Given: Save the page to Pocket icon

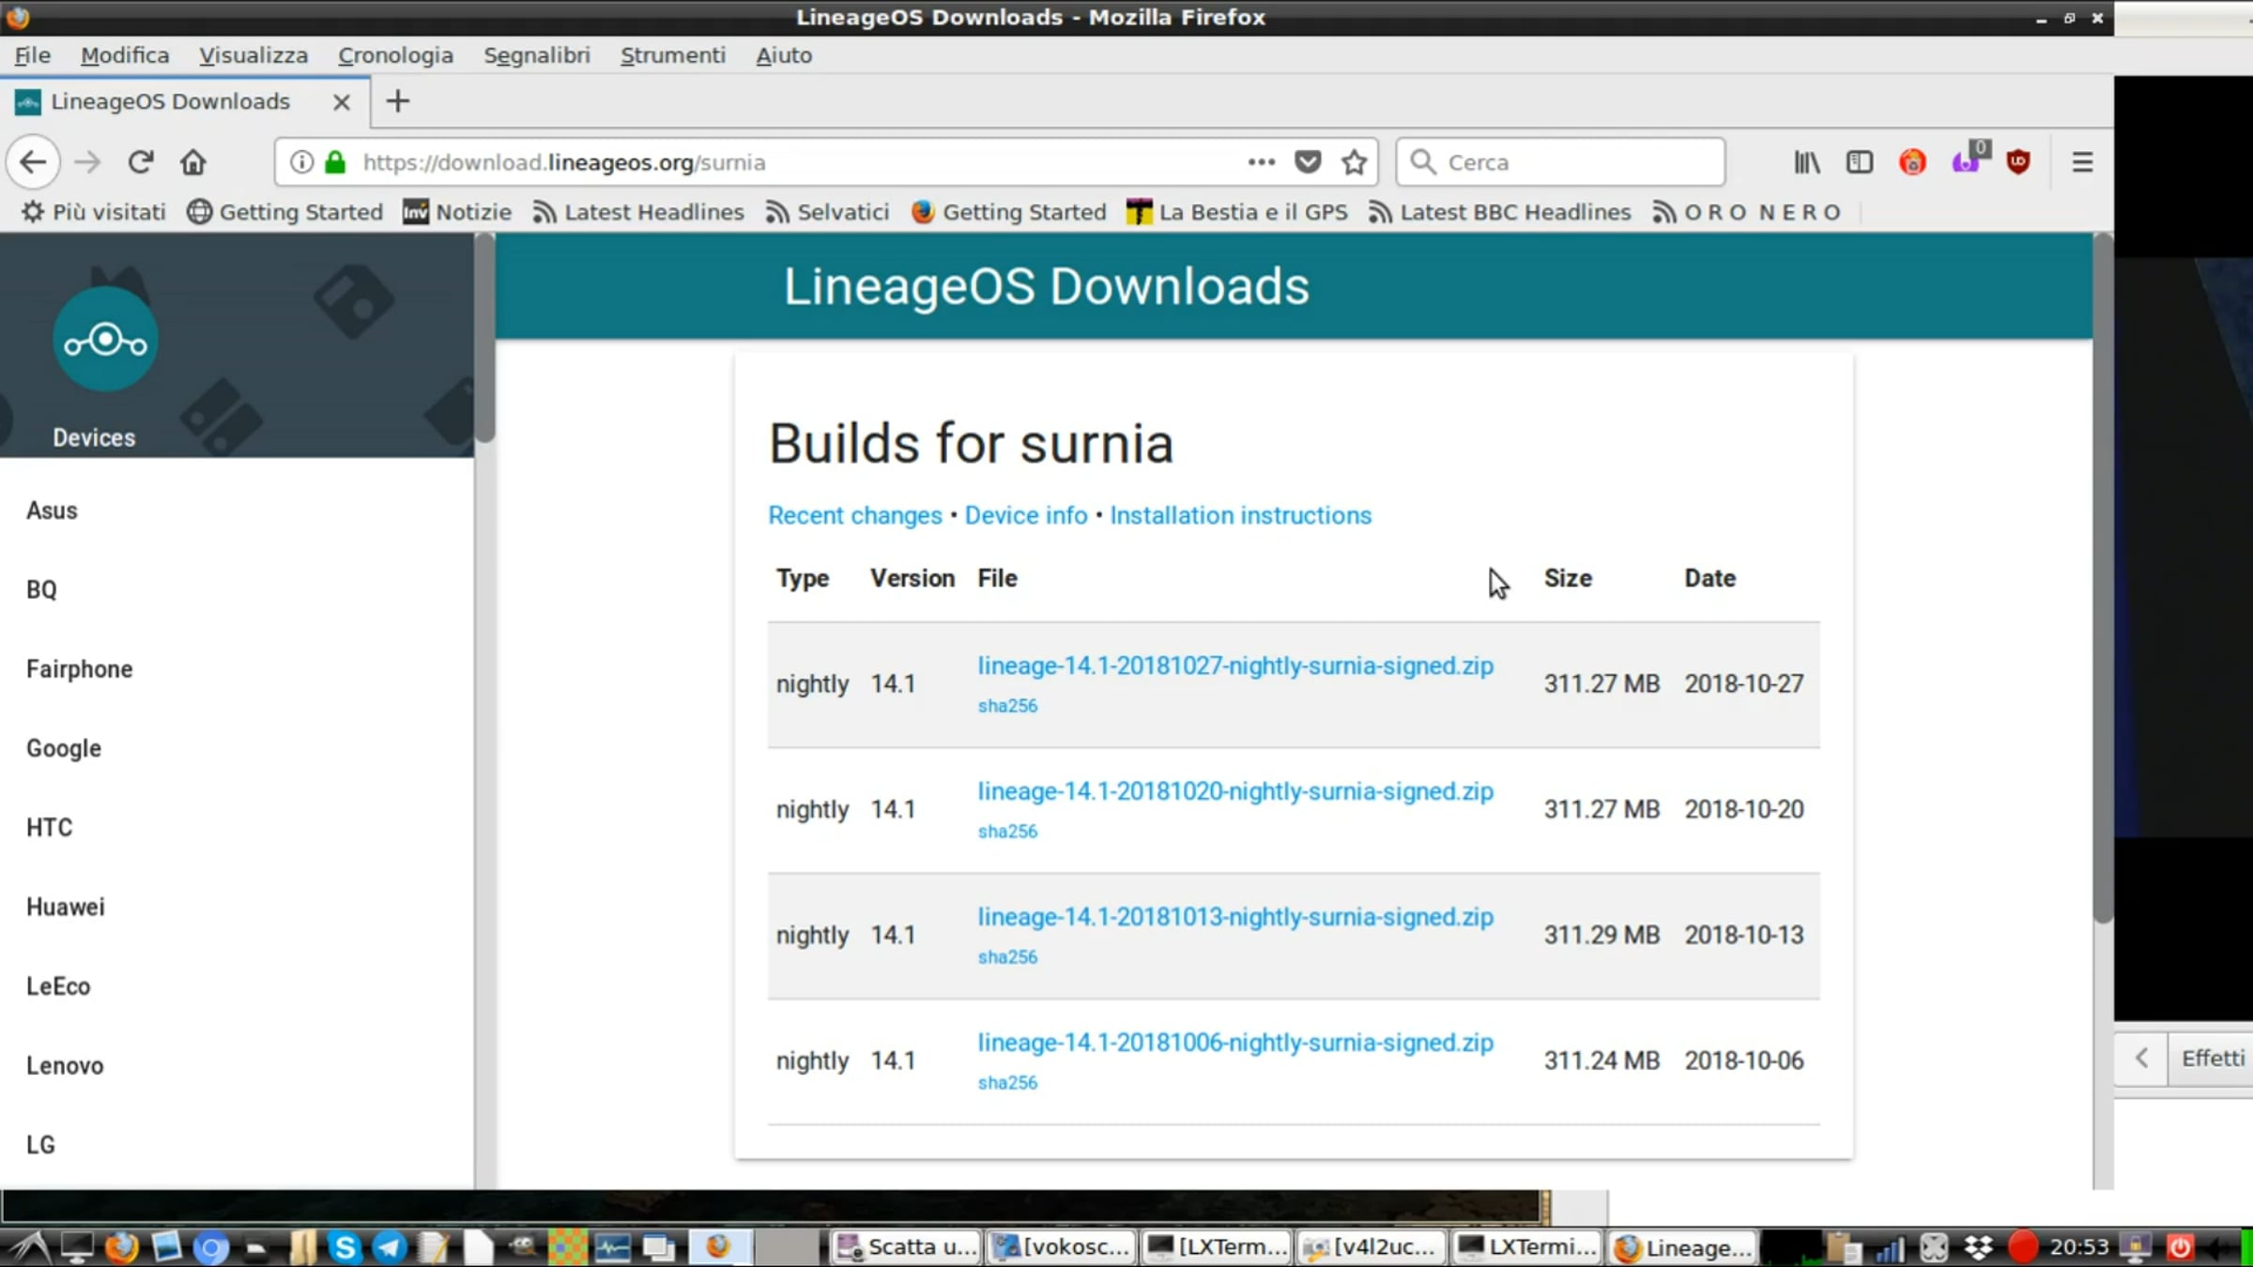Looking at the screenshot, I should click(x=1308, y=162).
